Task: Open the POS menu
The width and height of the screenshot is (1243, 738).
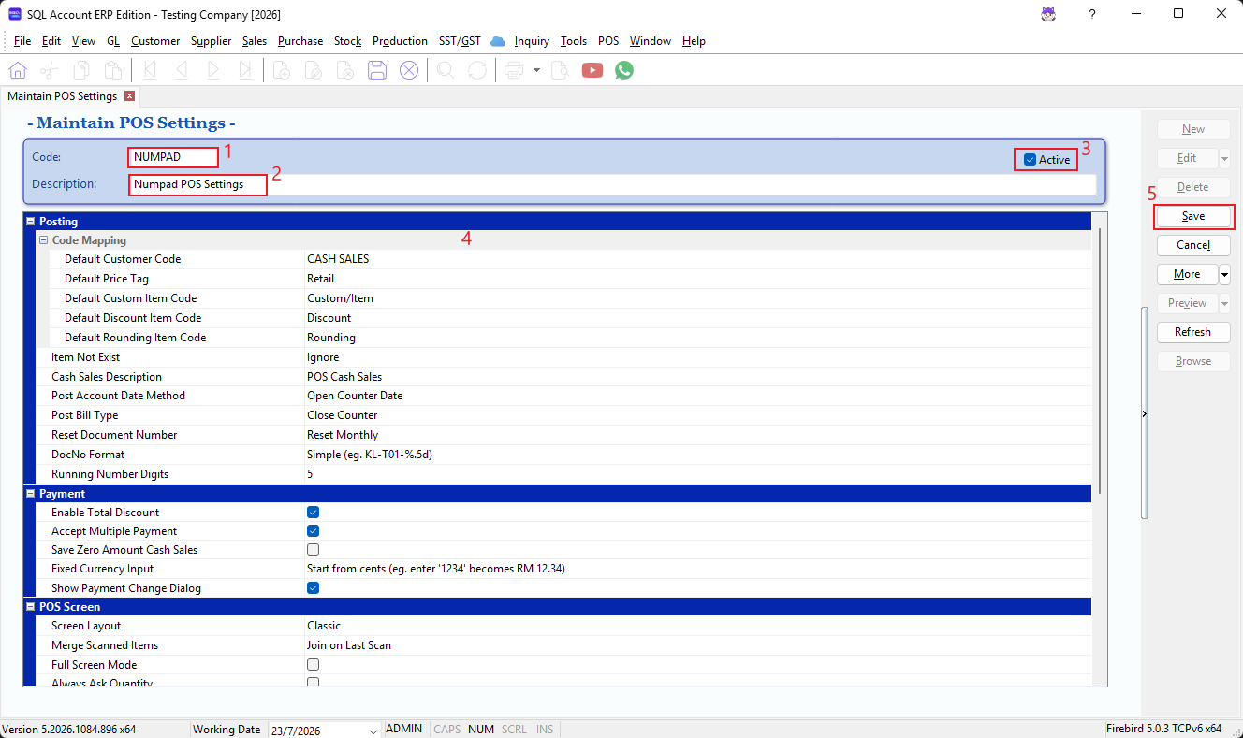Action: [608, 41]
